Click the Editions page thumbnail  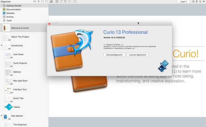[8, 72]
